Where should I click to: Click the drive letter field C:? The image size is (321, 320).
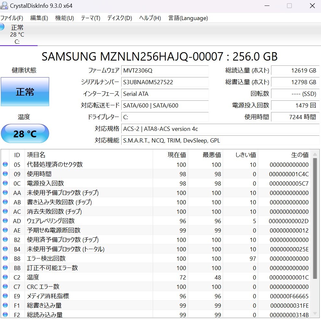point(165,117)
